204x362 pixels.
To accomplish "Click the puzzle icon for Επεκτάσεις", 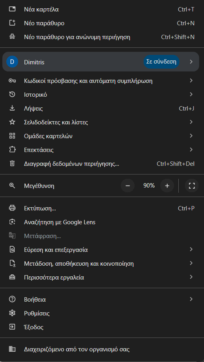I will (x=12, y=150).
